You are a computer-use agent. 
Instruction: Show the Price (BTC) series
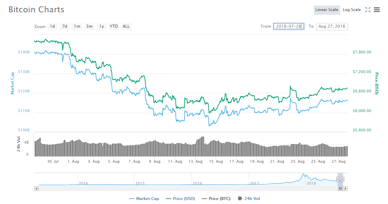(x=216, y=199)
